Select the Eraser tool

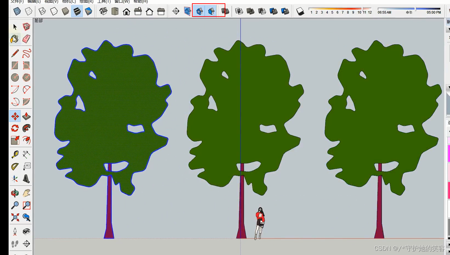(x=26, y=39)
